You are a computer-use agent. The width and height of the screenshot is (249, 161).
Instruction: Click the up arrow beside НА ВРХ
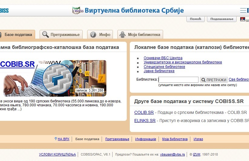[x=56, y=139]
